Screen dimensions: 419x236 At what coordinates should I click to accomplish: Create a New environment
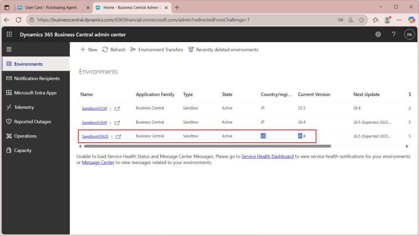(89, 49)
